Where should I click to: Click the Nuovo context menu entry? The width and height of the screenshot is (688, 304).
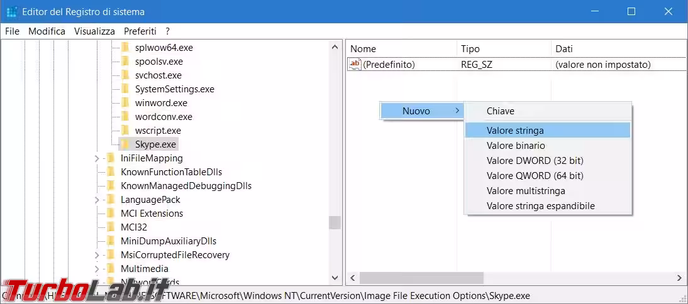pyautogui.click(x=416, y=111)
